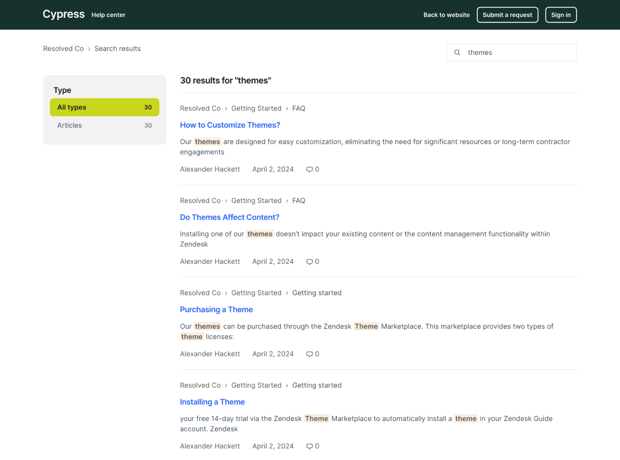
Task: Select the All types filter
Action: (105, 107)
